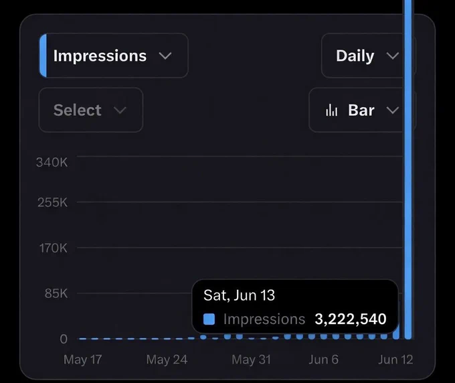
Task: Click the chevron beside Daily
Action: (x=393, y=56)
